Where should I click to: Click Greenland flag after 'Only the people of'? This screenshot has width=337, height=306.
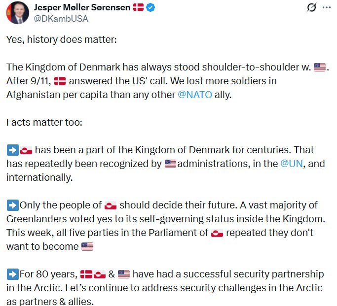[111, 205]
